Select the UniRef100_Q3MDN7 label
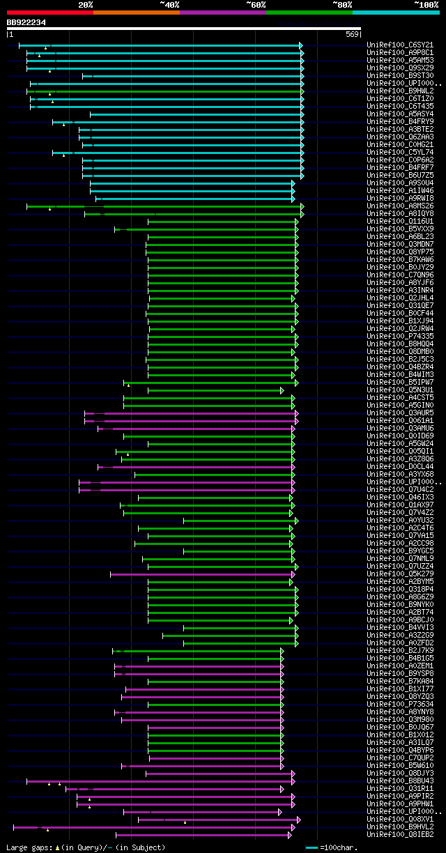 pyautogui.click(x=400, y=245)
